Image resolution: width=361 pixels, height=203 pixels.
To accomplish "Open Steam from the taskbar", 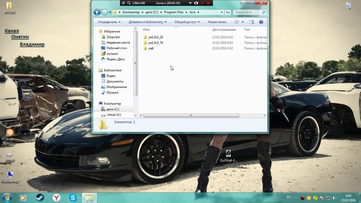I will click(x=40, y=198).
